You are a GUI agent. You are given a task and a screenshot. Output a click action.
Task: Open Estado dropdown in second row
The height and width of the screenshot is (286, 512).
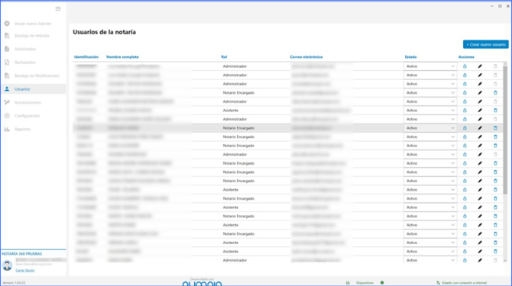click(x=430, y=76)
